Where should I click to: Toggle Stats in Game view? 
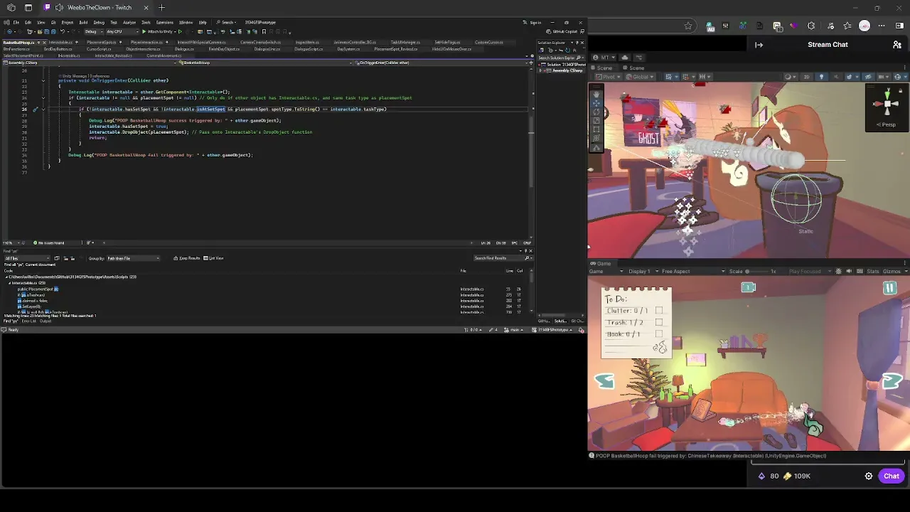point(873,271)
